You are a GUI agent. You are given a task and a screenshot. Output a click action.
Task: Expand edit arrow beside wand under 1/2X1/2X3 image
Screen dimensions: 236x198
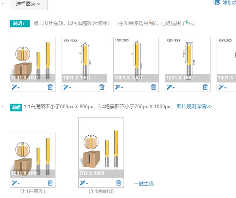[122, 87]
